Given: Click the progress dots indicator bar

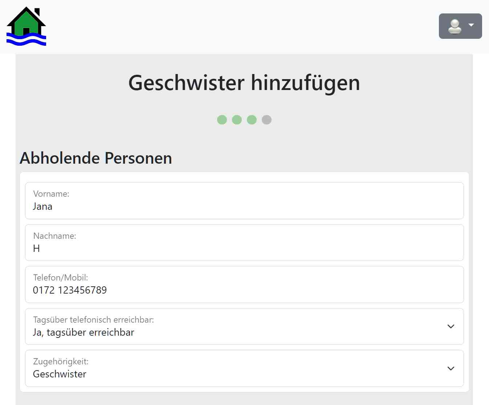Looking at the screenshot, I should (x=244, y=119).
